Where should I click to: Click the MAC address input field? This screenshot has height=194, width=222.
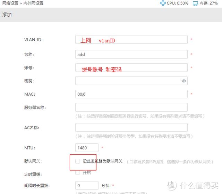click(x=131, y=94)
